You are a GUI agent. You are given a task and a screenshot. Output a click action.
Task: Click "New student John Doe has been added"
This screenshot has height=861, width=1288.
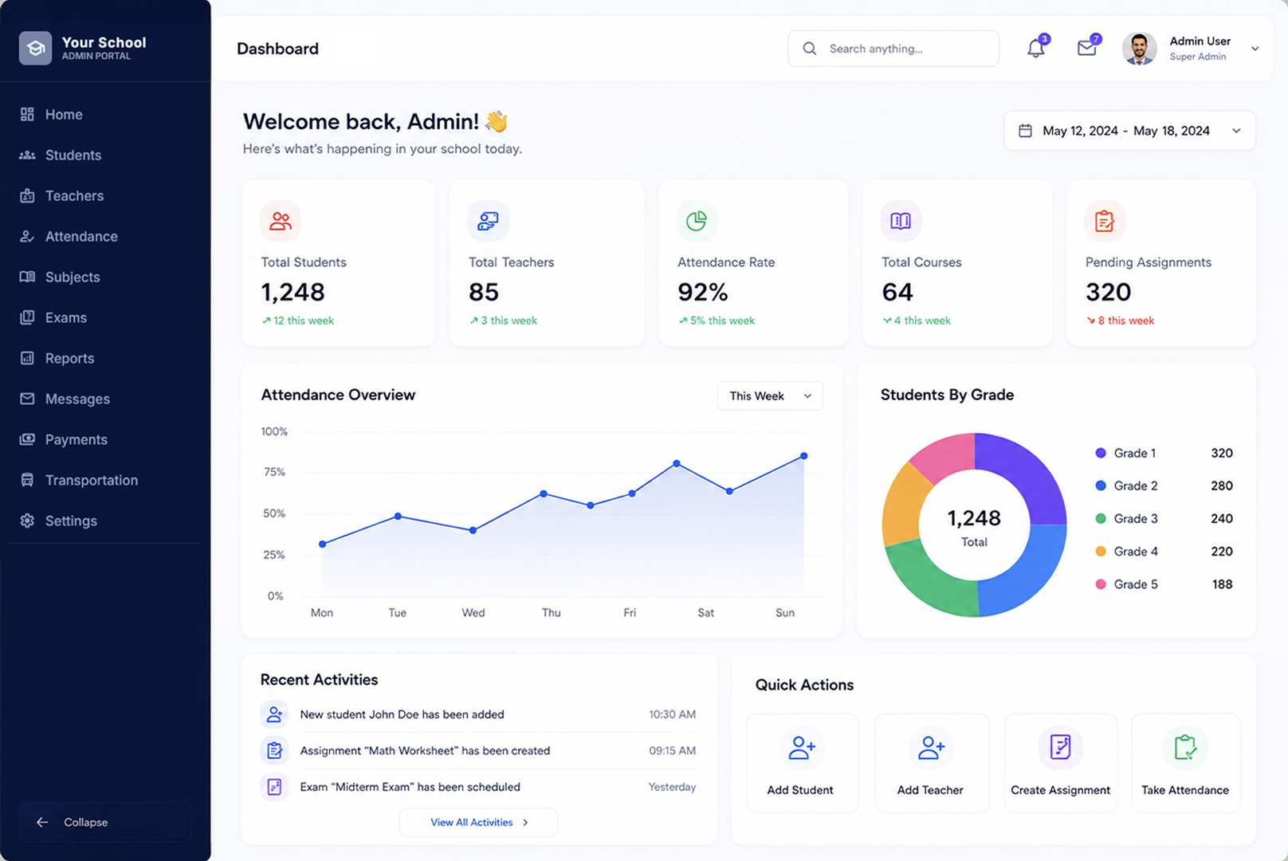click(402, 714)
